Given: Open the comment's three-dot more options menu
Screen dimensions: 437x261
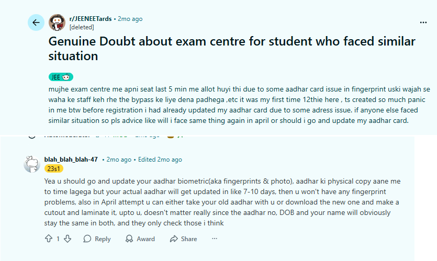Looking at the screenshot, I should coord(214,239).
